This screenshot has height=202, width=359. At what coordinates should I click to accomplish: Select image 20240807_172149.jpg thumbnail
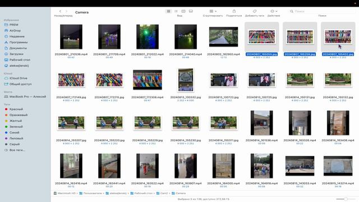tap(71, 80)
